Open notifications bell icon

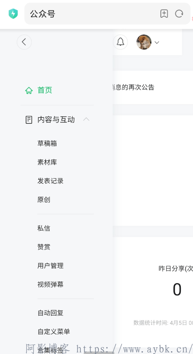tap(120, 42)
